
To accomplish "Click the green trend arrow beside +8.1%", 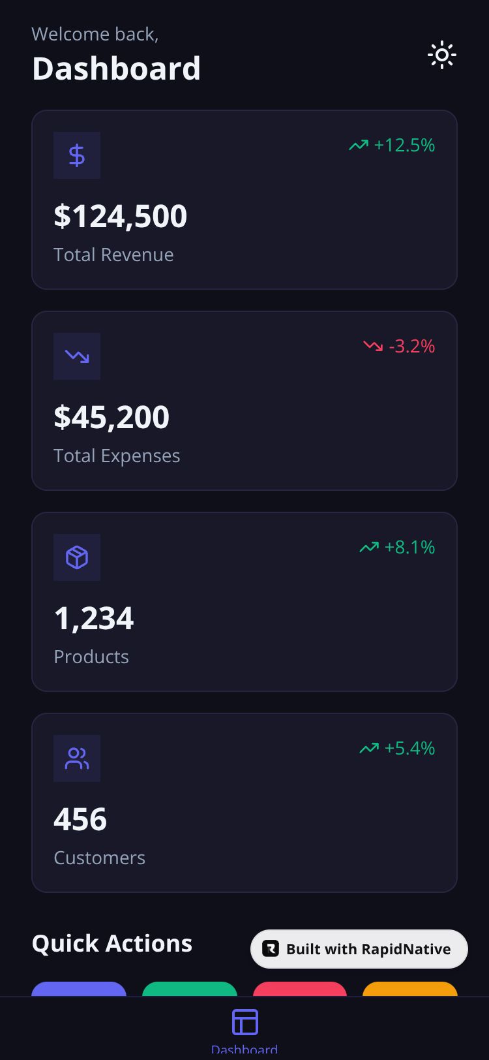I will [369, 547].
